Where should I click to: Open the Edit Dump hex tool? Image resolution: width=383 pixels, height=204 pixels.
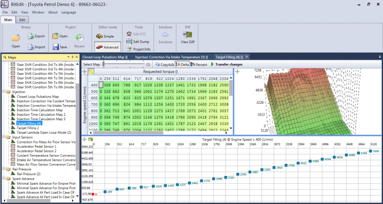point(138,42)
